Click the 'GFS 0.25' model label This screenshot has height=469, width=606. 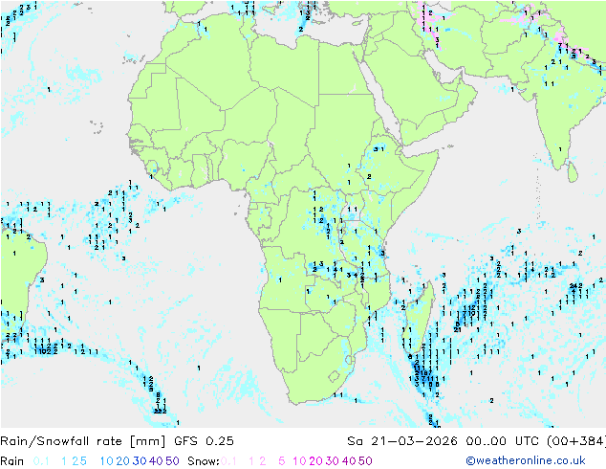[x=204, y=441]
